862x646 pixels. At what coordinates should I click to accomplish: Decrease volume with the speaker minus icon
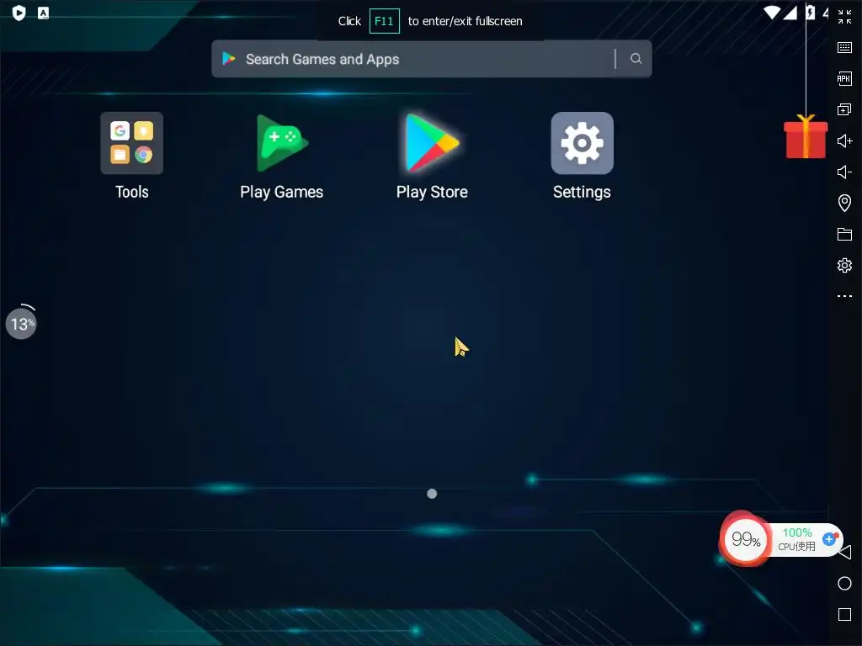click(844, 172)
